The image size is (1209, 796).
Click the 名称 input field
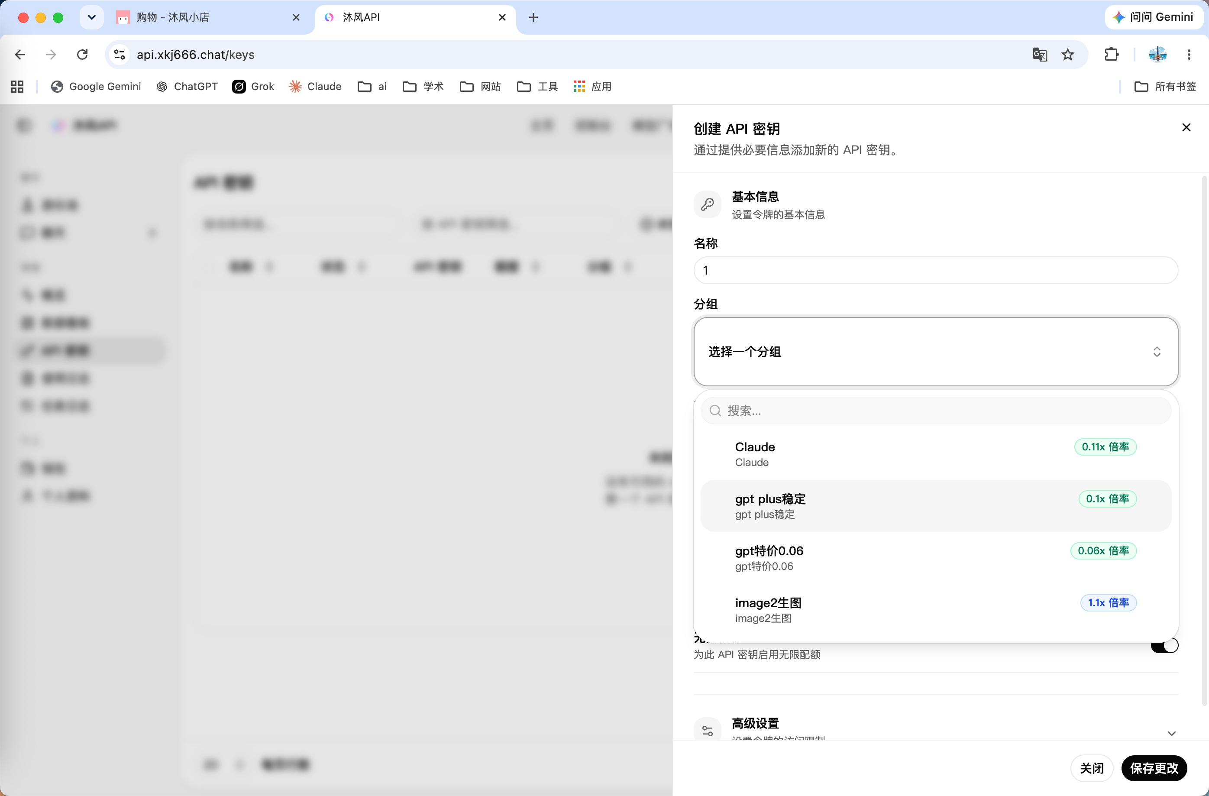pos(936,270)
